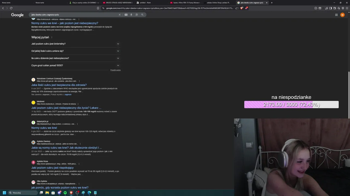Screen dimensions: 350x196
Task: Open 'jak pomóc, gdy wzrasta poziom cukru' link
Action: (x=60, y=188)
